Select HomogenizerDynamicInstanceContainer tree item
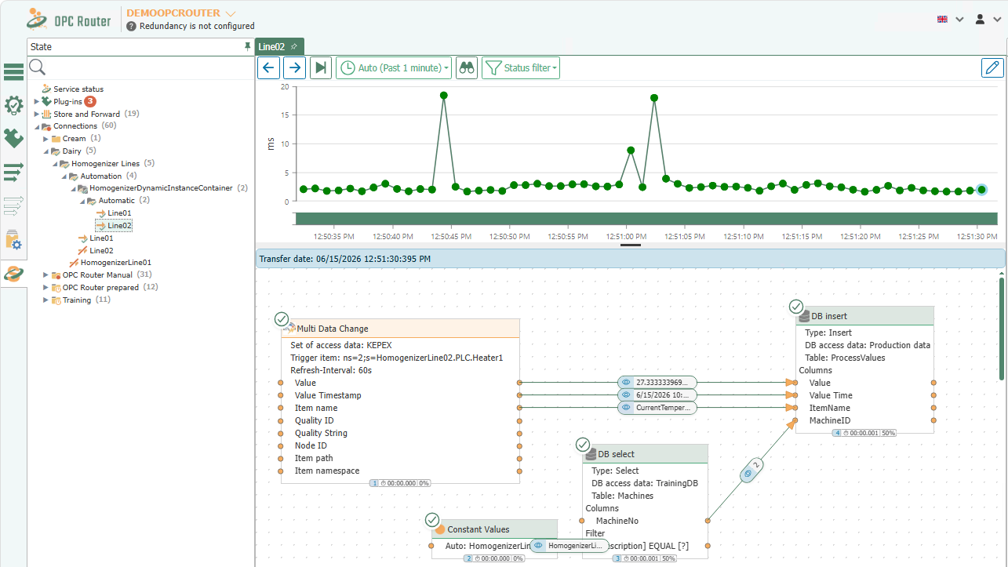Viewport: 1008px width, 567px height. tap(161, 188)
